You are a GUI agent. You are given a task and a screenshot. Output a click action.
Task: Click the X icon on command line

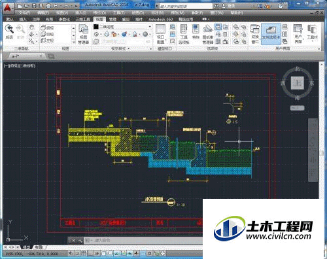pyautogui.click(x=73, y=241)
